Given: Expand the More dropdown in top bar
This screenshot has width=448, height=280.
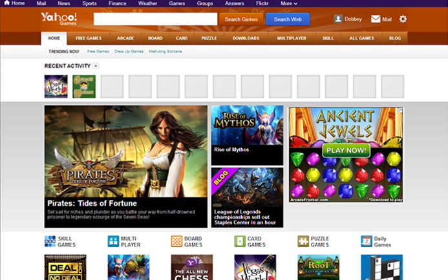Looking at the screenshot, I should 289,3.
